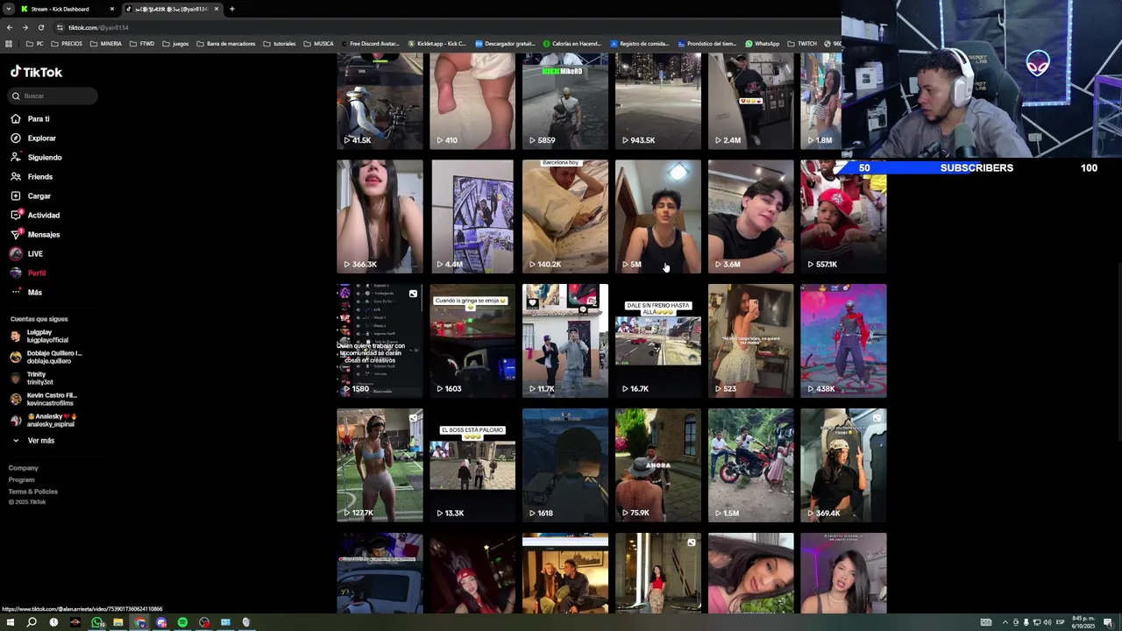
Task: Open the video with 366.3K views
Action: click(x=380, y=216)
